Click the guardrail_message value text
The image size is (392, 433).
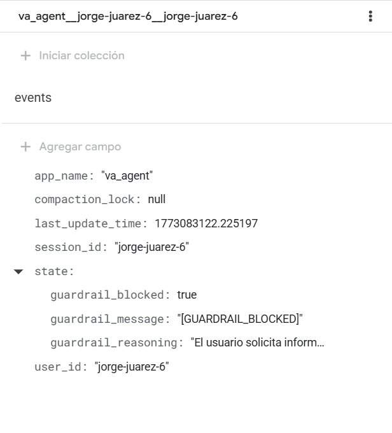pos(242,319)
